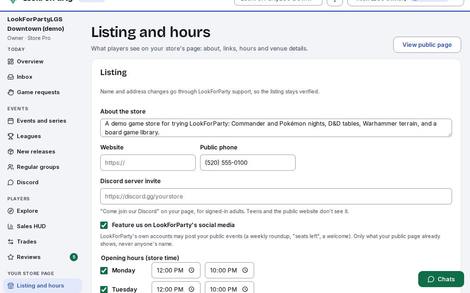Open Trades arrows icon
This screenshot has height=293, width=470.
11,242
